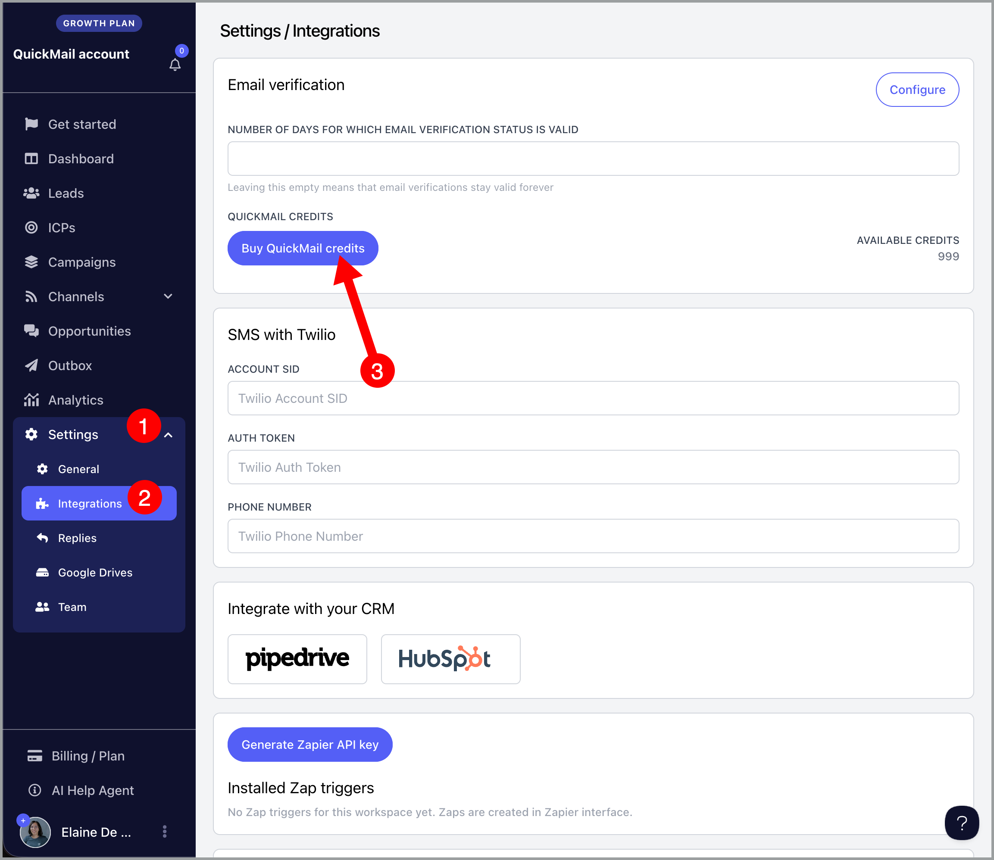
Task: Open the Opportunities section
Action: click(x=90, y=331)
